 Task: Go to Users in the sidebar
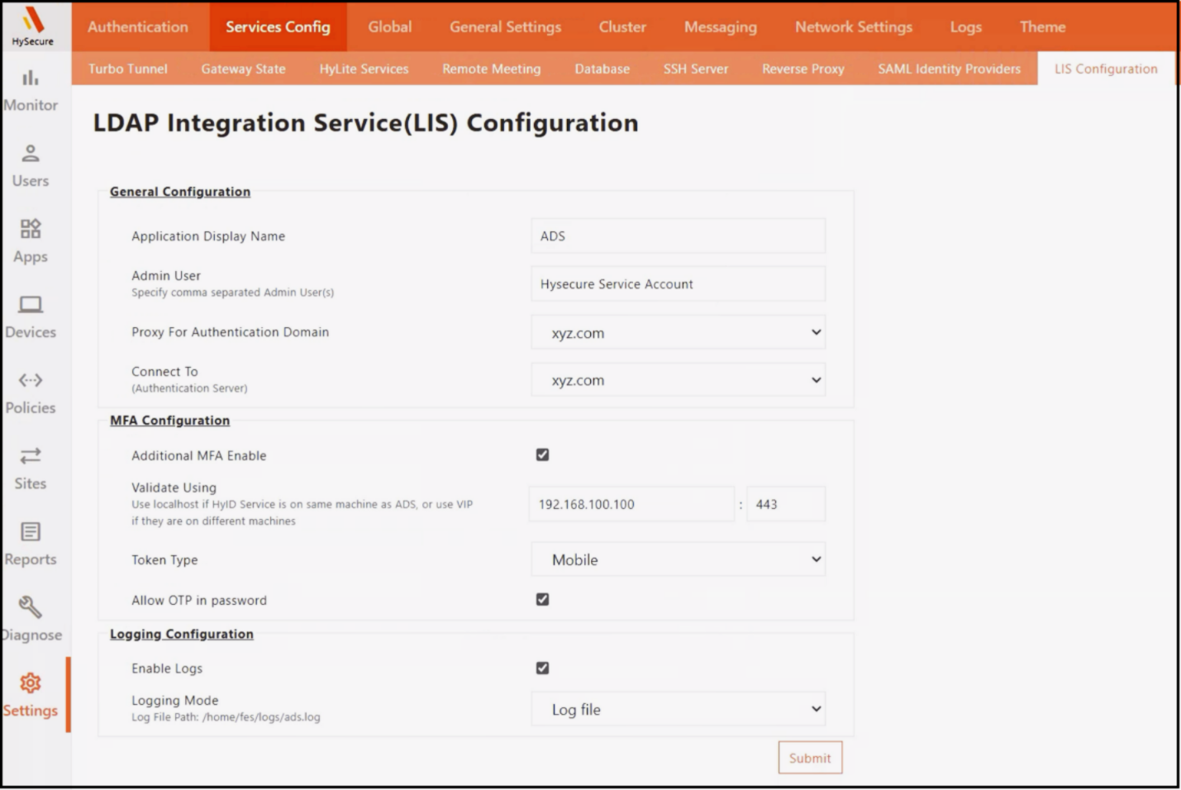[x=31, y=154]
